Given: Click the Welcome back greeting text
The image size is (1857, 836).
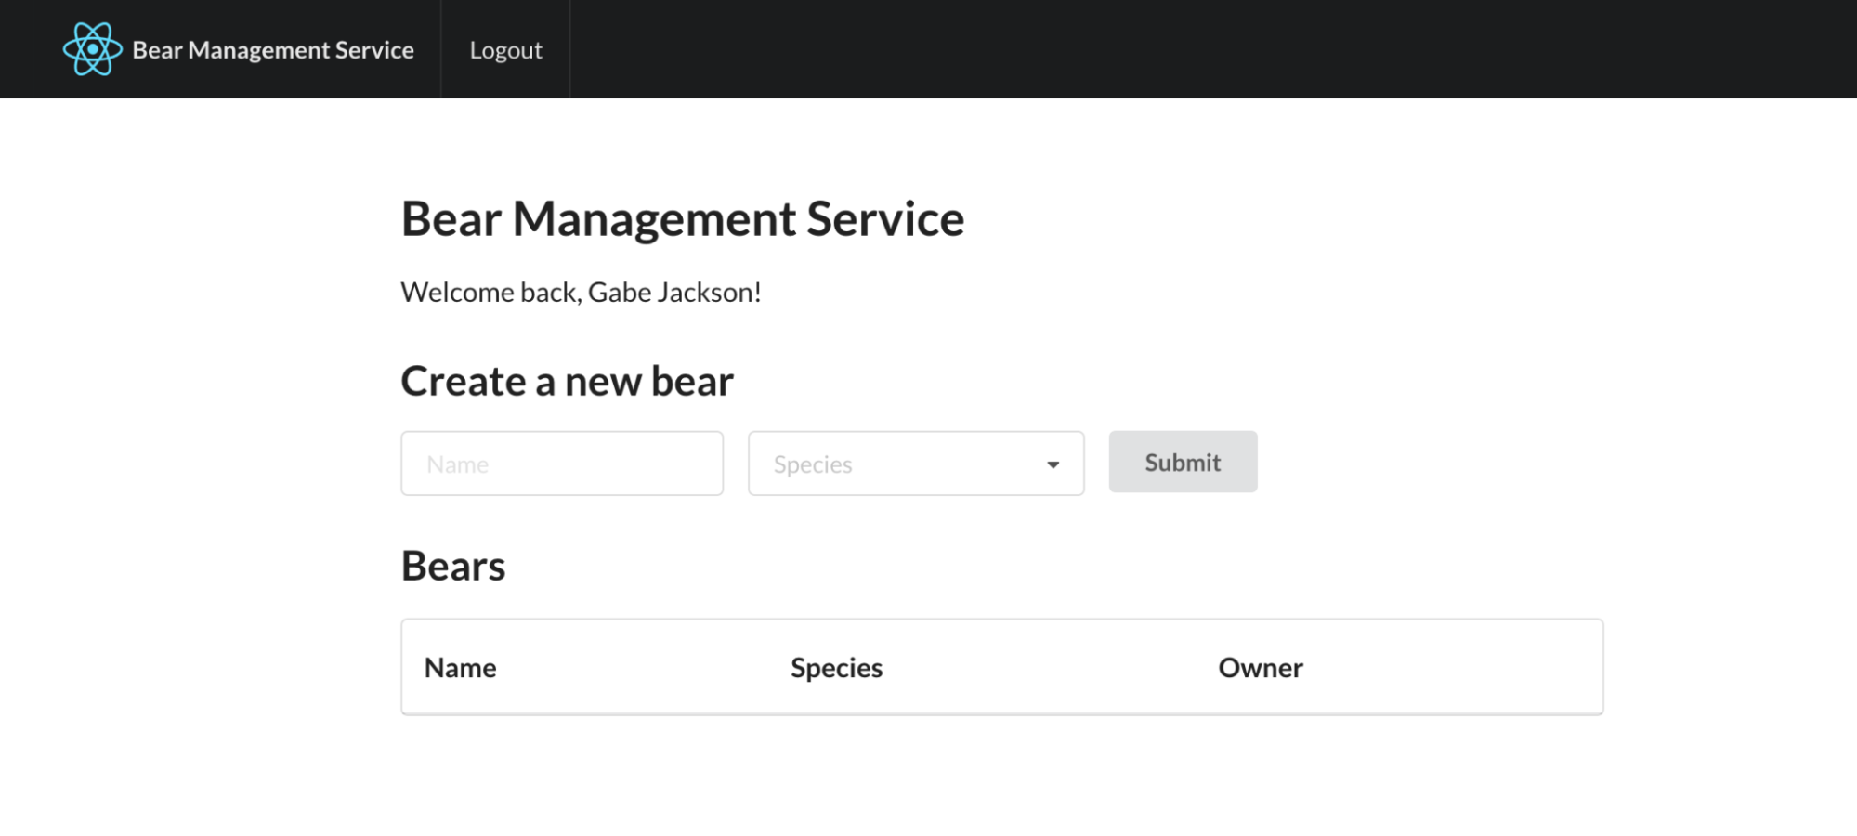Looking at the screenshot, I should [x=491, y=293].
